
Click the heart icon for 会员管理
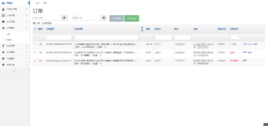click(3, 22)
